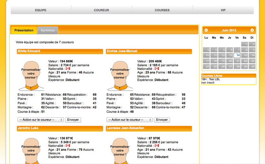The height and width of the screenshot is (164, 265).
Task: Select the Endras Jose-Manuel header bar
Action: tap(149, 51)
